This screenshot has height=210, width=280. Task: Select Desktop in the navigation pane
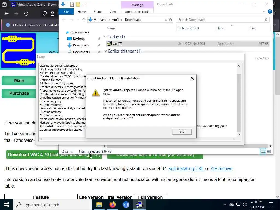[78, 39]
